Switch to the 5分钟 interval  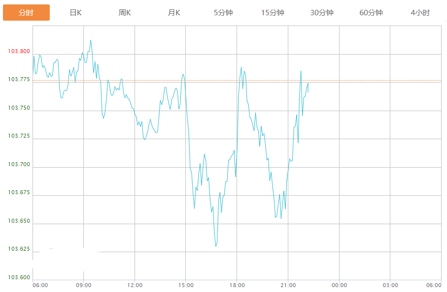[223, 13]
